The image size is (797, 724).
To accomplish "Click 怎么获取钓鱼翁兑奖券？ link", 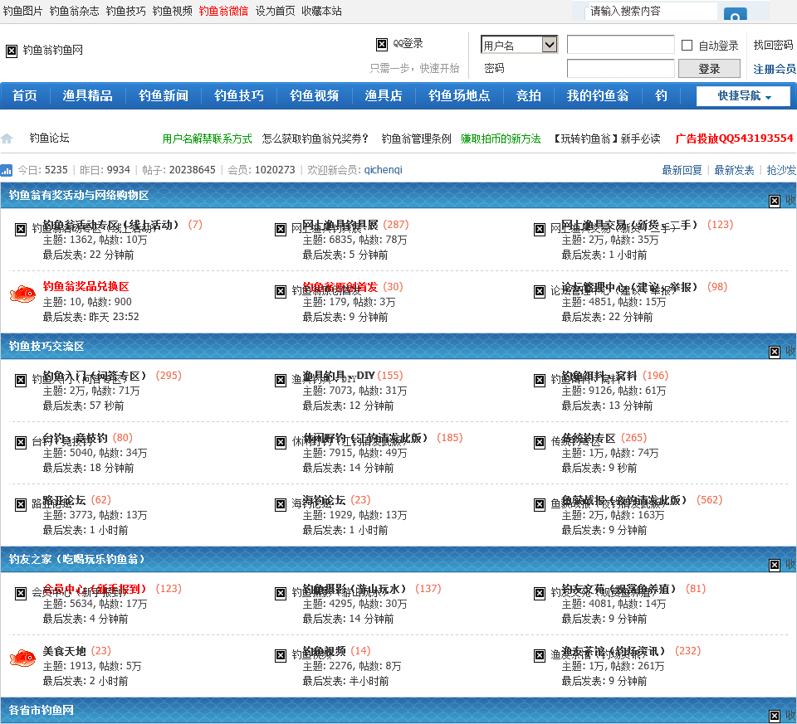I will 315,138.
